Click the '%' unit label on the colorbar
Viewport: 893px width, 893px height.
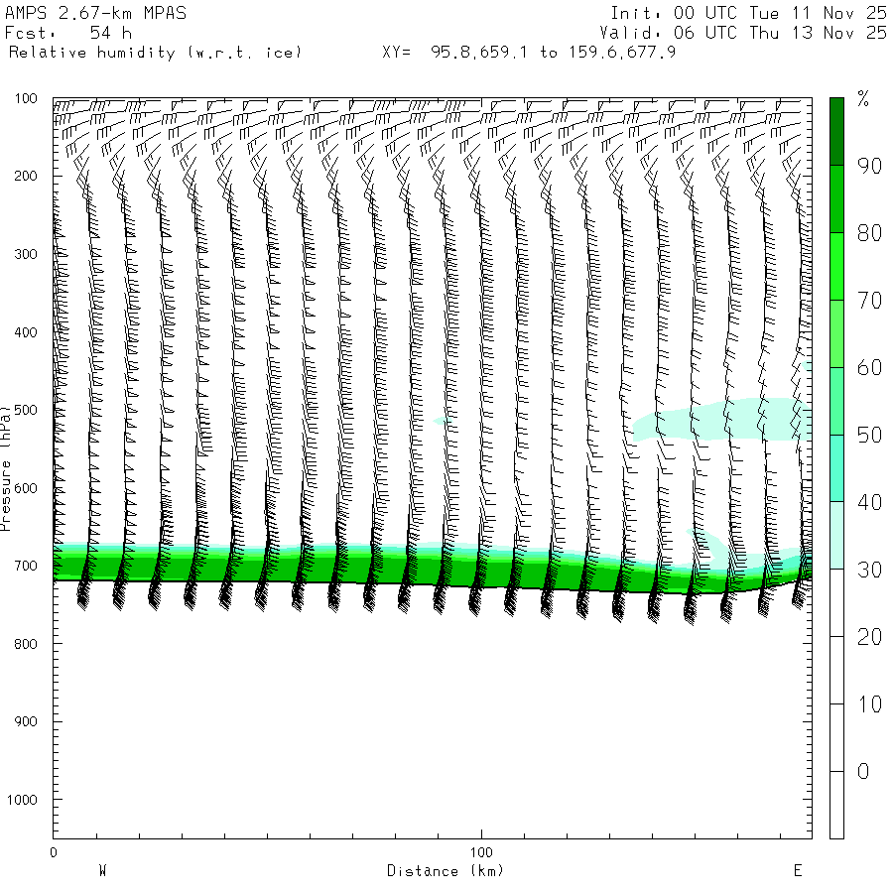(x=863, y=99)
